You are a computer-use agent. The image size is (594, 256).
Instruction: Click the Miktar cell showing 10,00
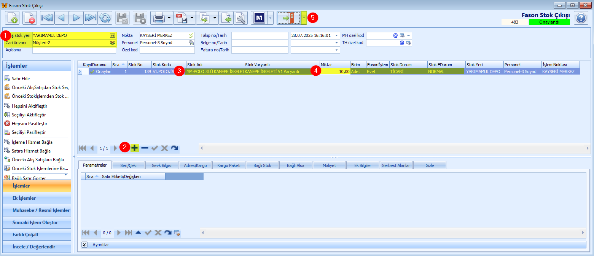click(x=335, y=71)
